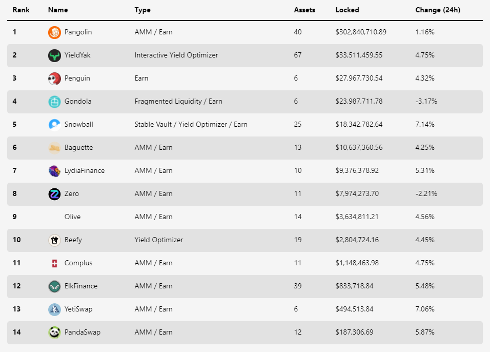Click the PandaSwap panda icon
Screen dimensions: 490x352
(54, 333)
